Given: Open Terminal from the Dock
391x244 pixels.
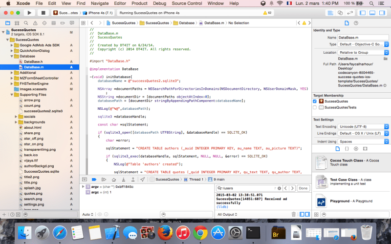Looking at the screenshot, I should tap(253, 233).
